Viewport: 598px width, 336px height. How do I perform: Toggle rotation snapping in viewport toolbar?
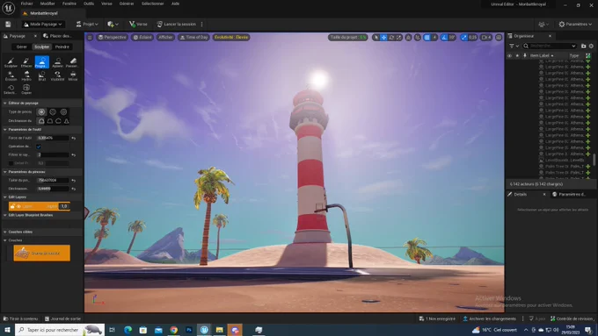[x=444, y=38]
